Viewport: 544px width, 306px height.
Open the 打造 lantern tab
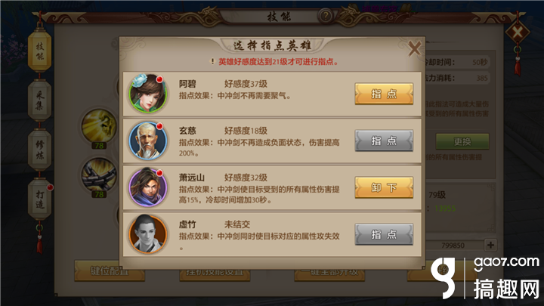pyautogui.click(x=39, y=199)
